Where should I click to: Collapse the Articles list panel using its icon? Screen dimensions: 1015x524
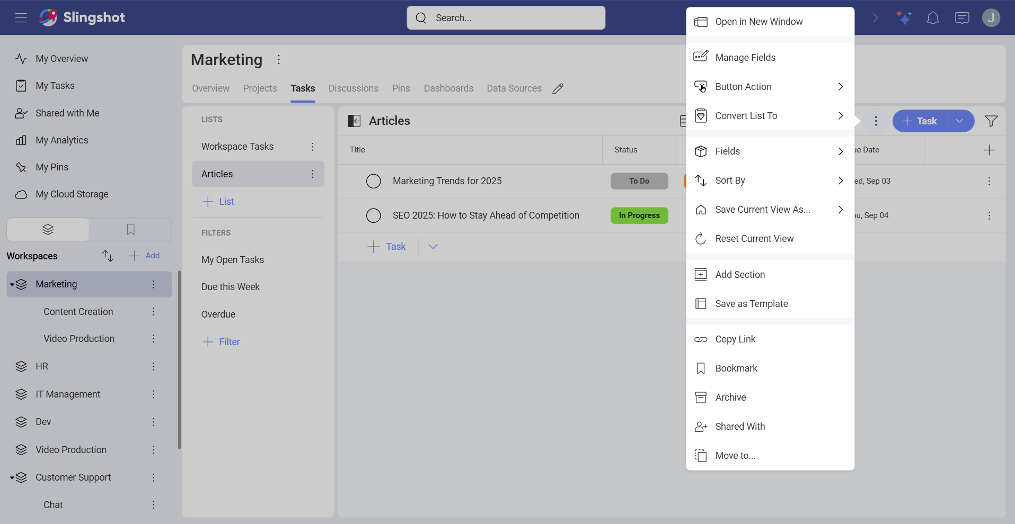[x=355, y=121]
